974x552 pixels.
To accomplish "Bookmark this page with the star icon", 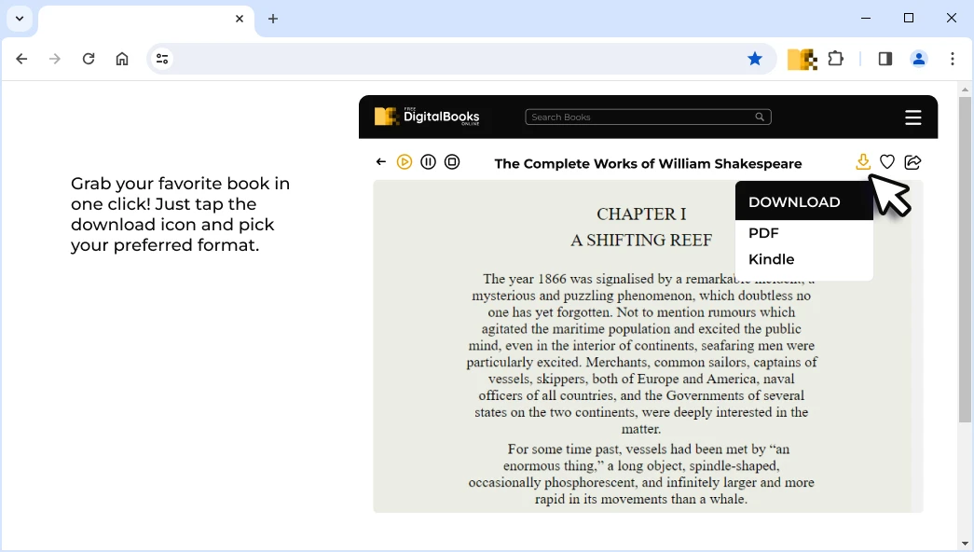I will [755, 59].
